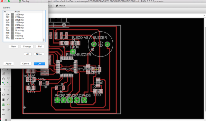Click Apply in Display dialog
The image size is (206, 121).
8,64
